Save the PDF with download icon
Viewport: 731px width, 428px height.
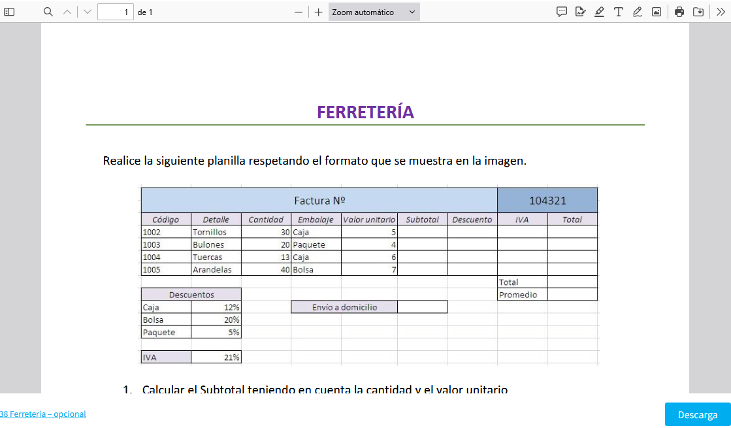pyautogui.click(x=698, y=12)
